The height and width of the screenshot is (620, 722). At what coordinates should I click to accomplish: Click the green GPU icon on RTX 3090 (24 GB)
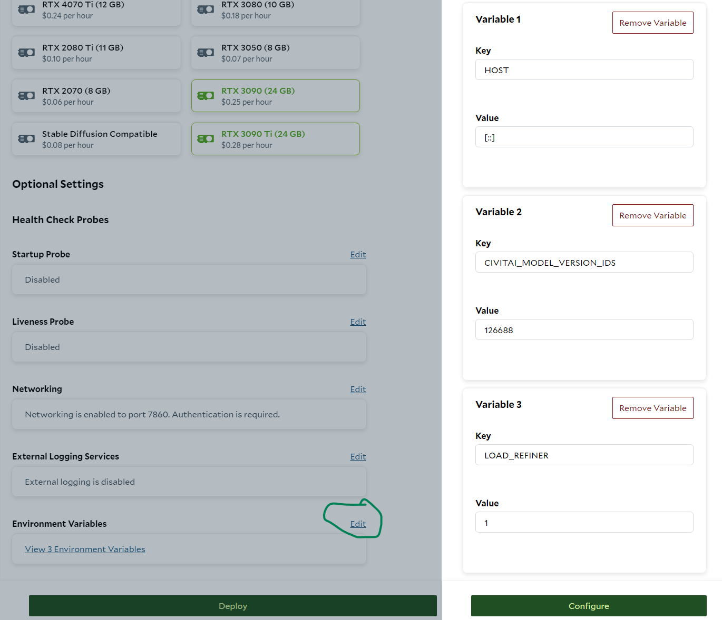[x=206, y=95]
